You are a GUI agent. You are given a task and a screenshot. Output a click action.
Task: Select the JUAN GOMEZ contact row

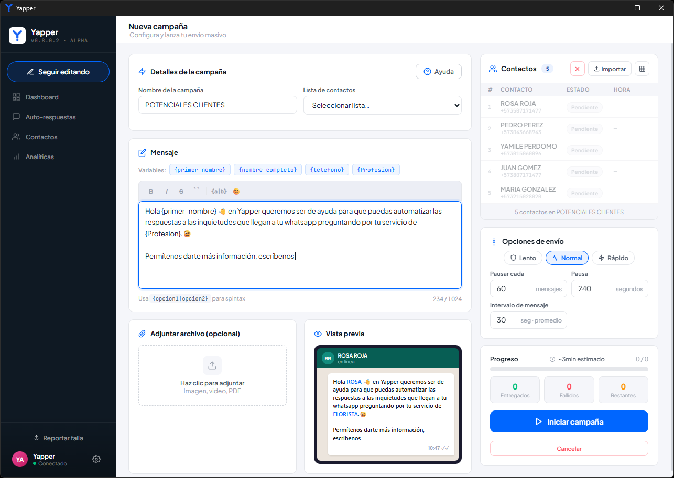point(569,171)
